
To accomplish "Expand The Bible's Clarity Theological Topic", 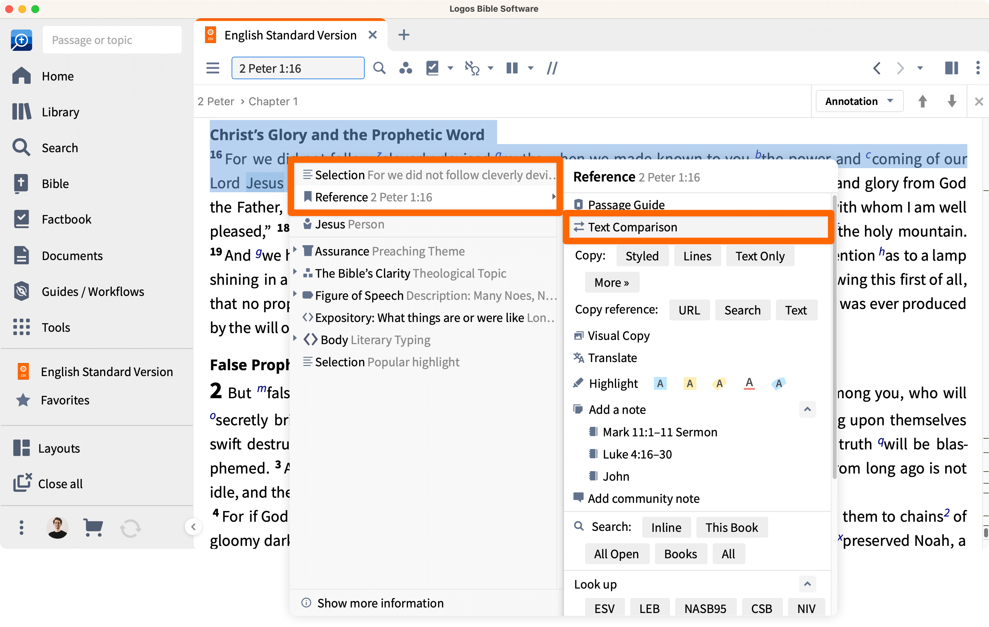I will pyautogui.click(x=295, y=271).
